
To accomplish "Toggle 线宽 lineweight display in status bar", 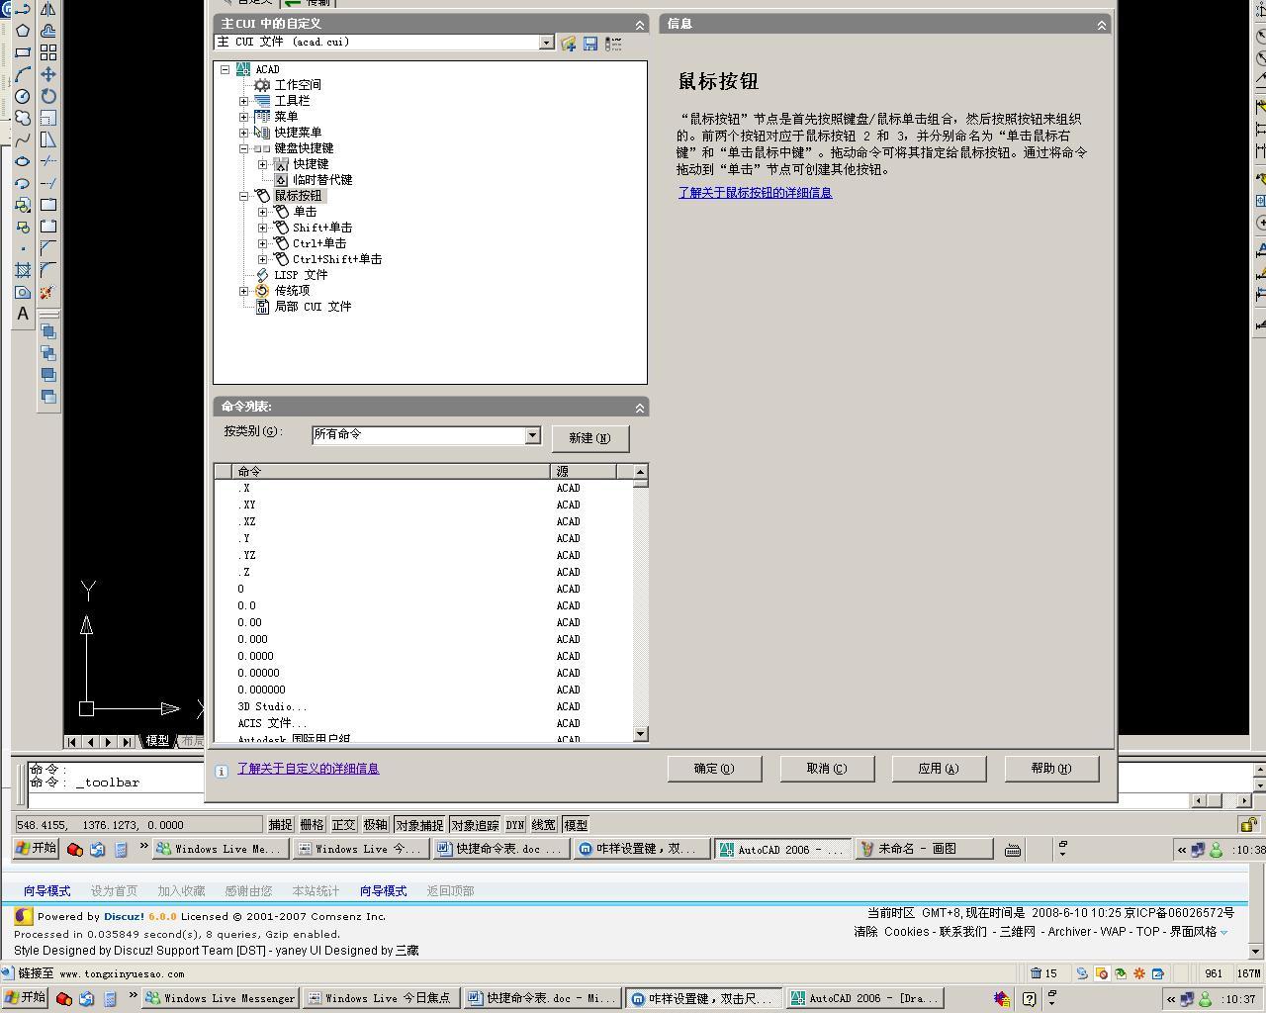I will coord(544,825).
